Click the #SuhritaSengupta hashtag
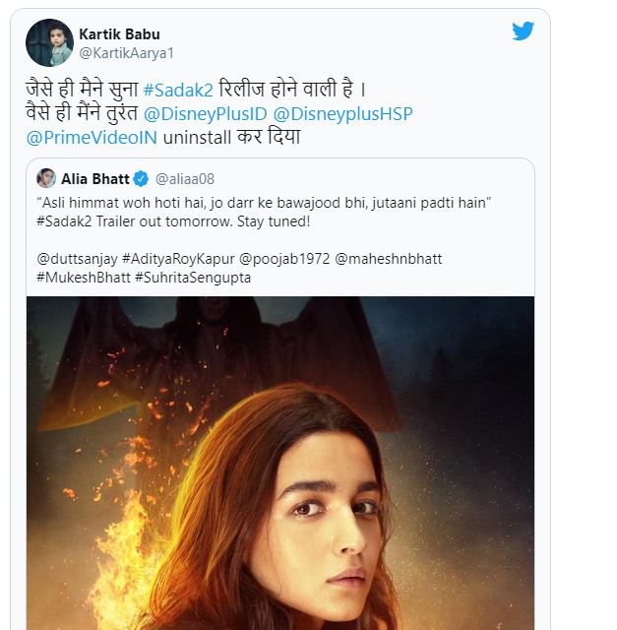Image resolution: width=617 pixels, height=630 pixels. click(193, 277)
